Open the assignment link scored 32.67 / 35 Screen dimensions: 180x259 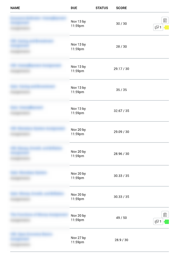point(27,107)
